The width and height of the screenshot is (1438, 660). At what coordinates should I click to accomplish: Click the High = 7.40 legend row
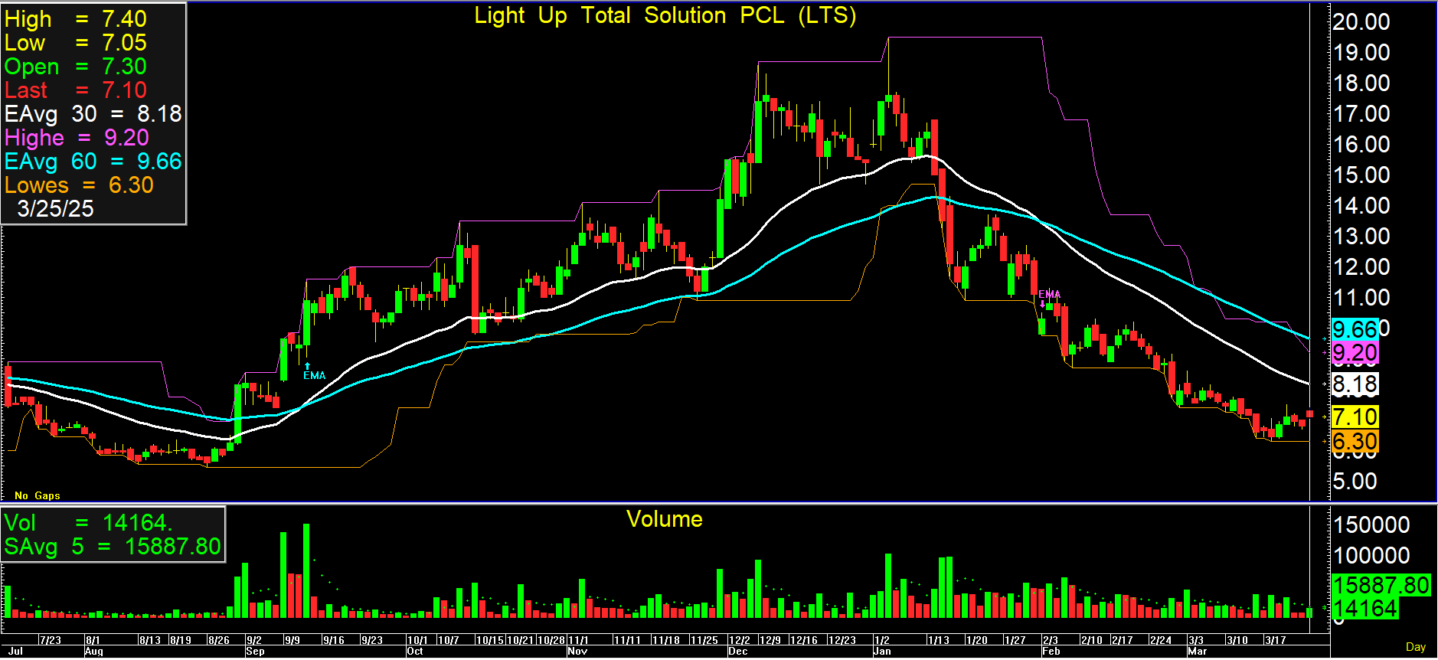76,19
